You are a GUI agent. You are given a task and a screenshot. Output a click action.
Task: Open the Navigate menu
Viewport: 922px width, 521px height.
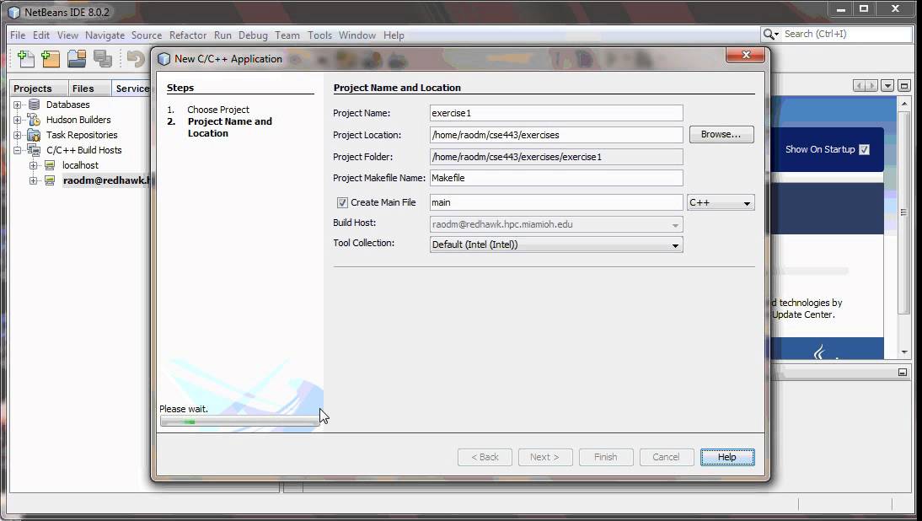[105, 35]
